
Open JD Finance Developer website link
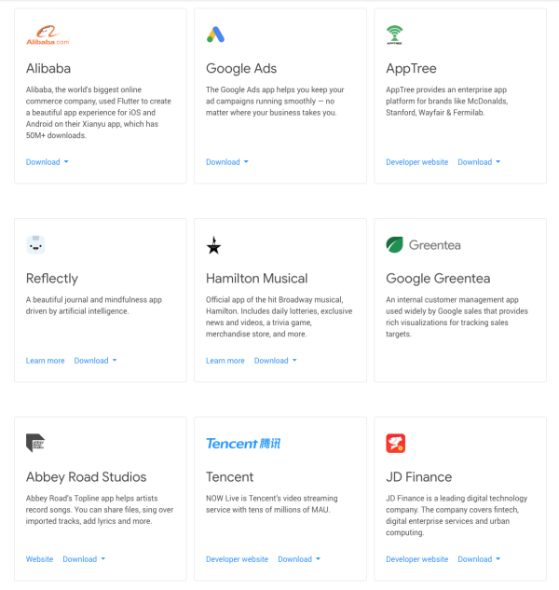pyautogui.click(x=416, y=559)
